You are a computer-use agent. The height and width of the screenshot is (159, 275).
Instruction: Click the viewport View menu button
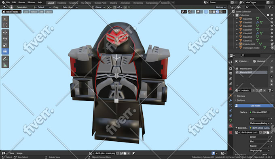point(26,12)
